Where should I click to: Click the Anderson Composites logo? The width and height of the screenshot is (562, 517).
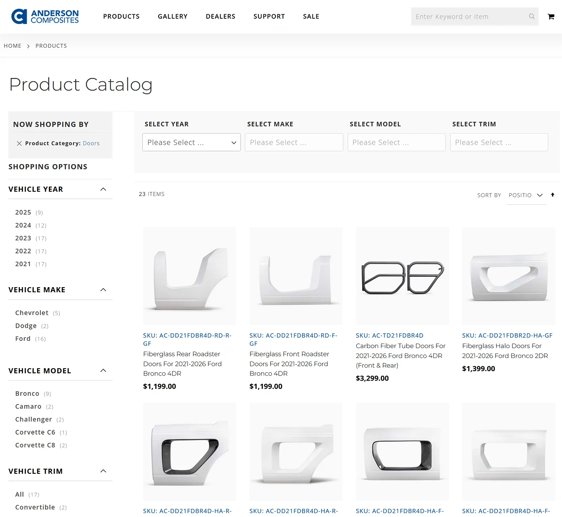(x=45, y=17)
